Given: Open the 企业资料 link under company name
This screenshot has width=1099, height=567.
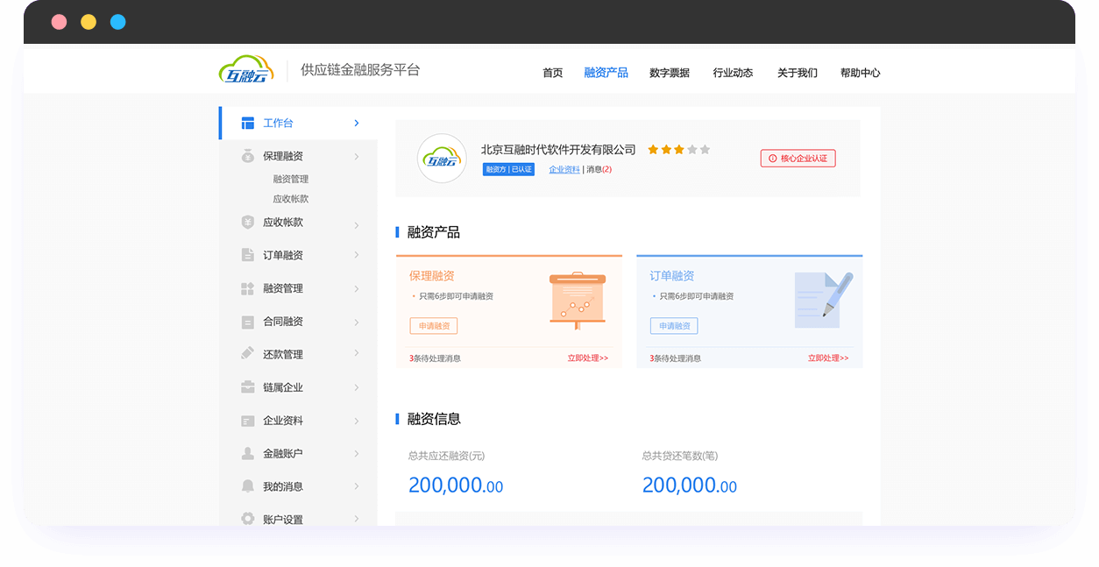Looking at the screenshot, I should click(x=564, y=169).
